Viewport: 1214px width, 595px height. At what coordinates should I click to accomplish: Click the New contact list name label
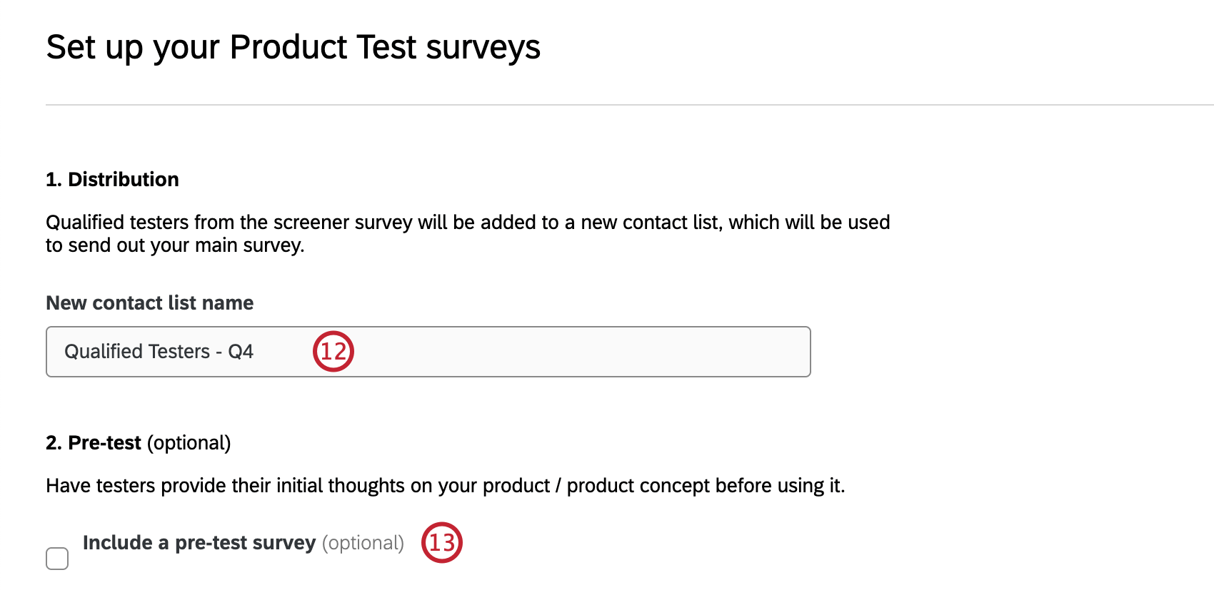(x=149, y=302)
